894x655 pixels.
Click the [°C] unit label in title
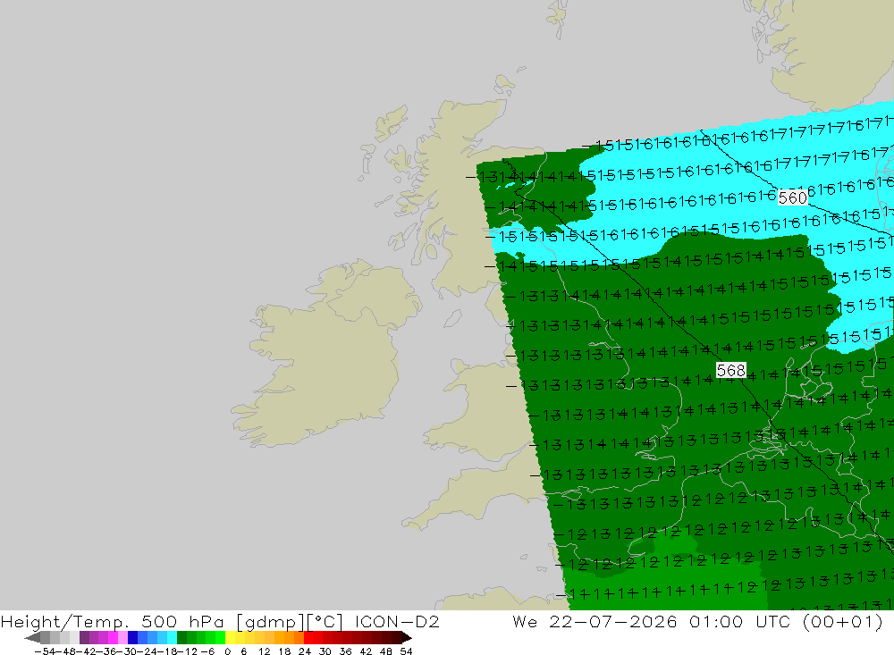[x=325, y=621]
